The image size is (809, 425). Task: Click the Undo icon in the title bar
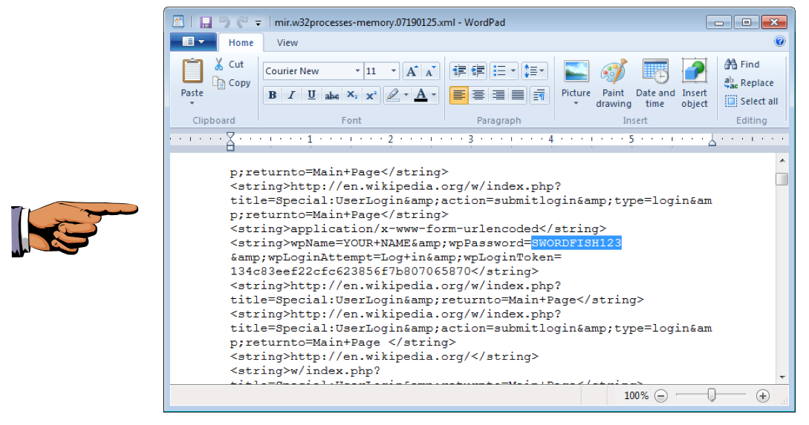coord(224,22)
